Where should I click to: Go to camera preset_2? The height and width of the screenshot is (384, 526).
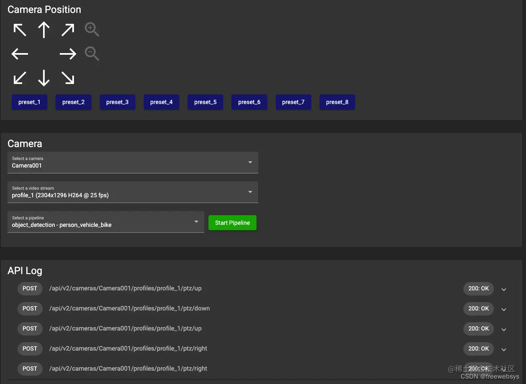pos(74,102)
